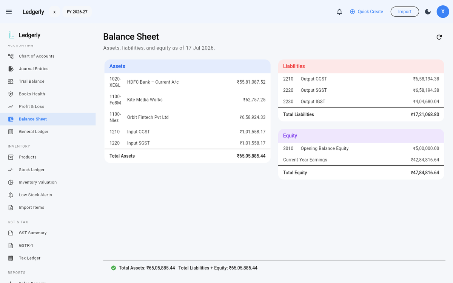This screenshot has width=453, height=283.
Task: Click the Balance Sheet wallet icon
Action: point(11,119)
